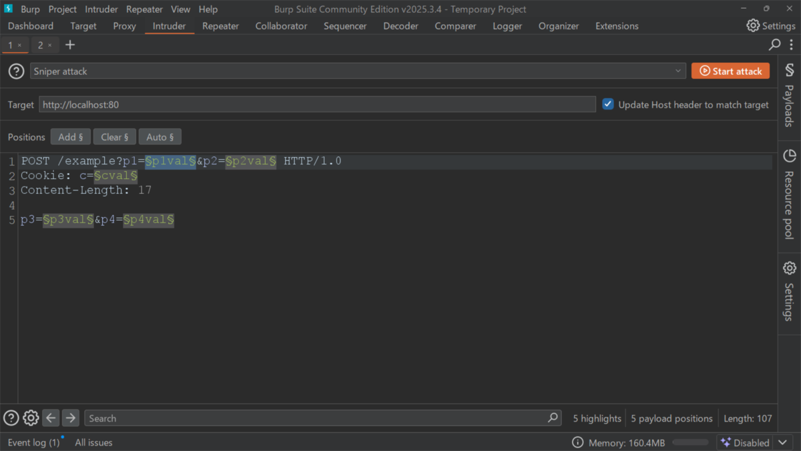Viewport: 801px width, 451px height.
Task: Switch to the Comparer tab
Action: point(455,26)
